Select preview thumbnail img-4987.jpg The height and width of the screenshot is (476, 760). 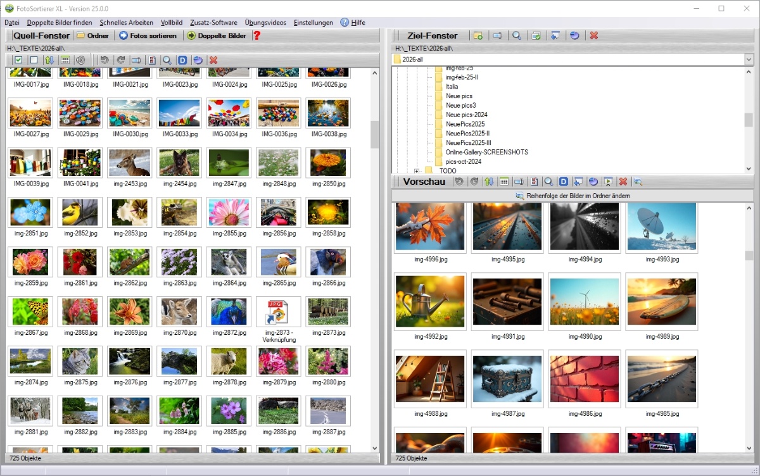point(507,379)
